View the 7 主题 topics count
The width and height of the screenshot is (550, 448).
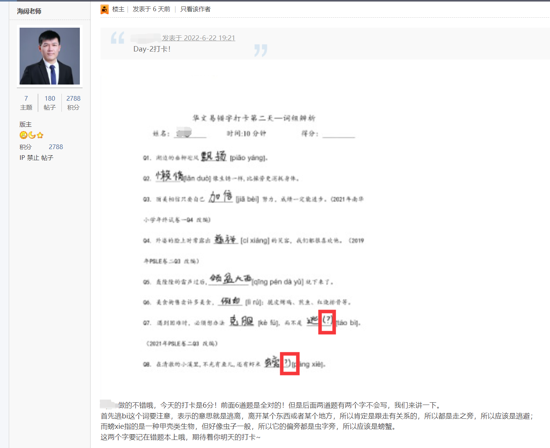[26, 103]
